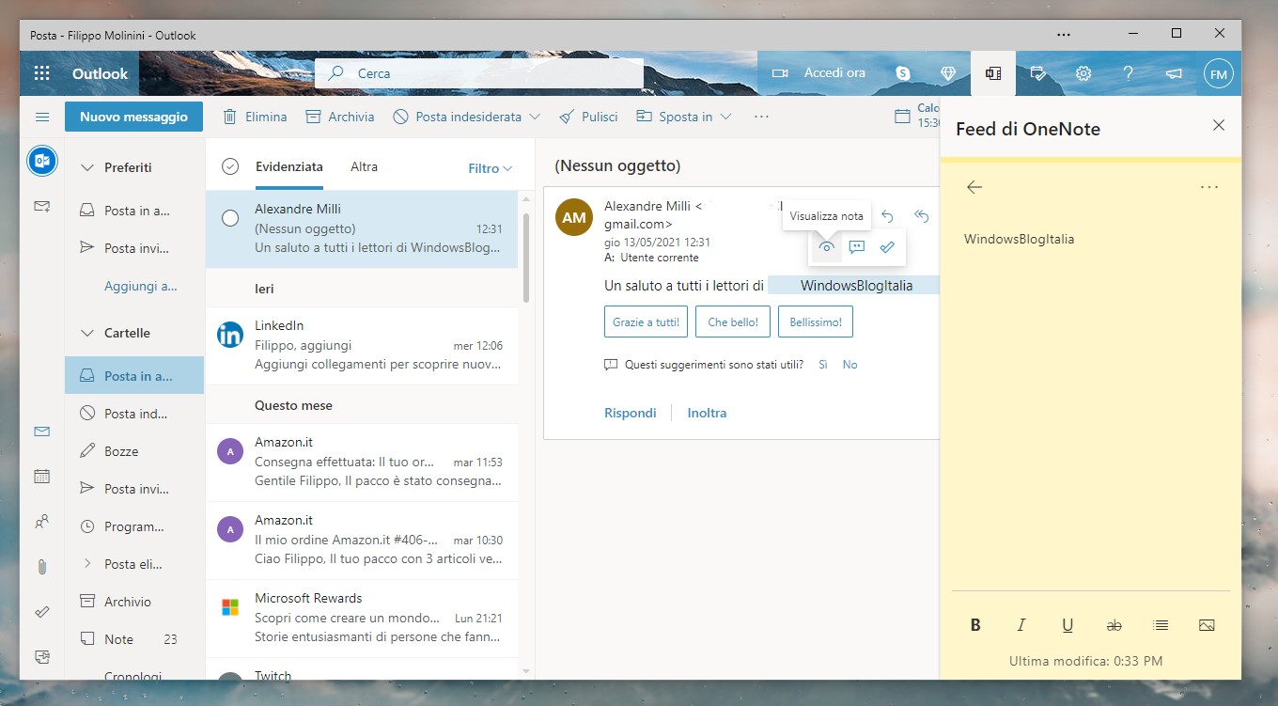Click the megaphone what's new icon

1174,73
